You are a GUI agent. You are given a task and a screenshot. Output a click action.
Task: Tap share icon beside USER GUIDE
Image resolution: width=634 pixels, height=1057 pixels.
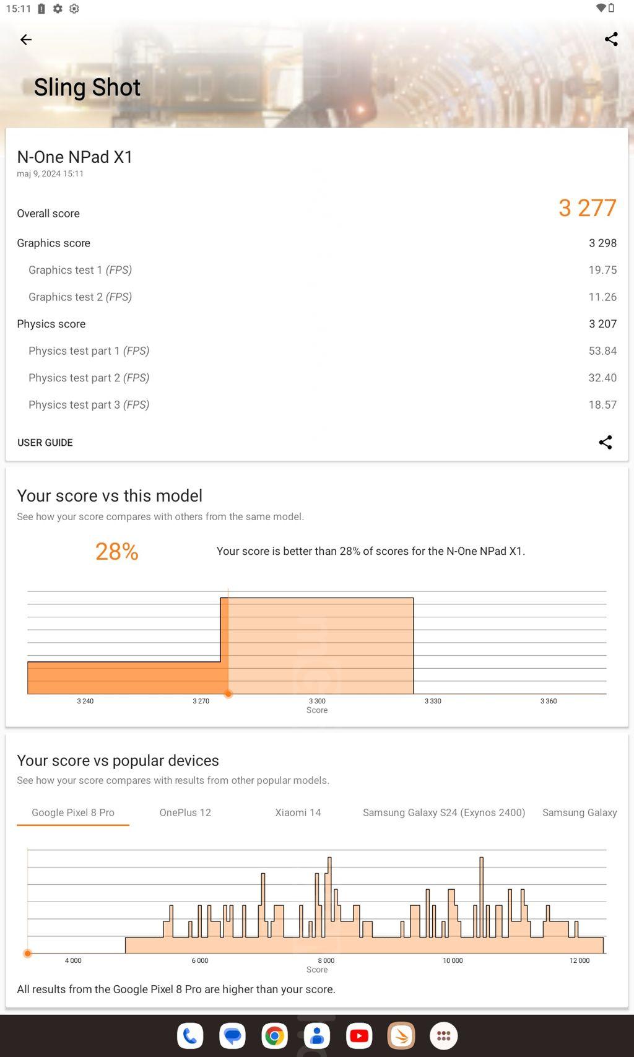point(605,442)
